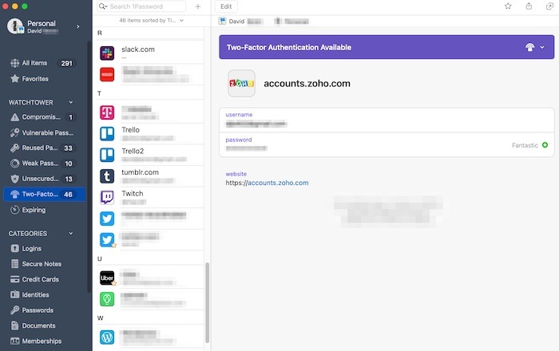The height and width of the screenshot is (351, 559).
Task: Collapse the Watchtower section
Action: (71, 102)
